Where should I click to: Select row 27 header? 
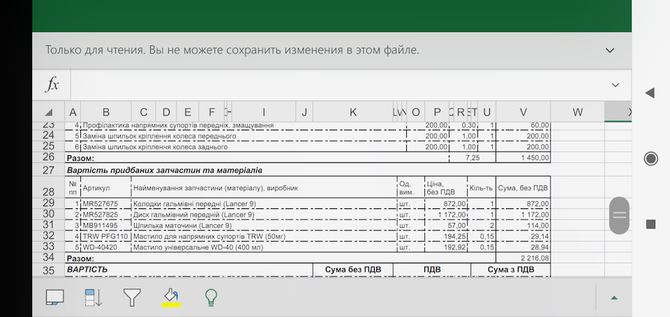tap(49, 170)
